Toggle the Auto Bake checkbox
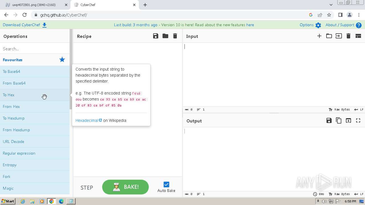The height and width of the screenshot is (205, 365). (166, 184)
